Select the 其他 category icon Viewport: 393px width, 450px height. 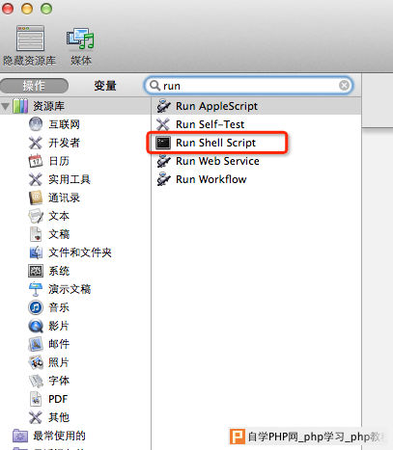point(36,417)
